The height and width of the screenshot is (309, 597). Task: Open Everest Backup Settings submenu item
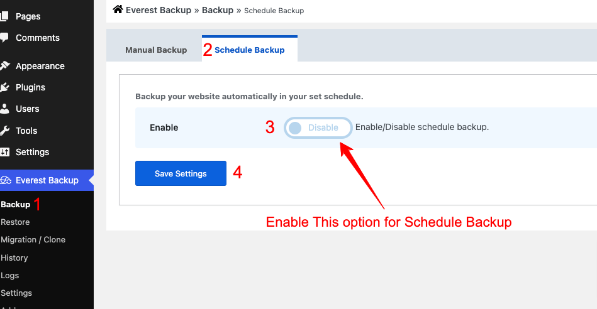16,293
